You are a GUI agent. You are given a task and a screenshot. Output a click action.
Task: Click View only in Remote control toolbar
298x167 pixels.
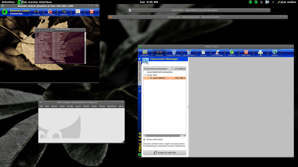36,12
